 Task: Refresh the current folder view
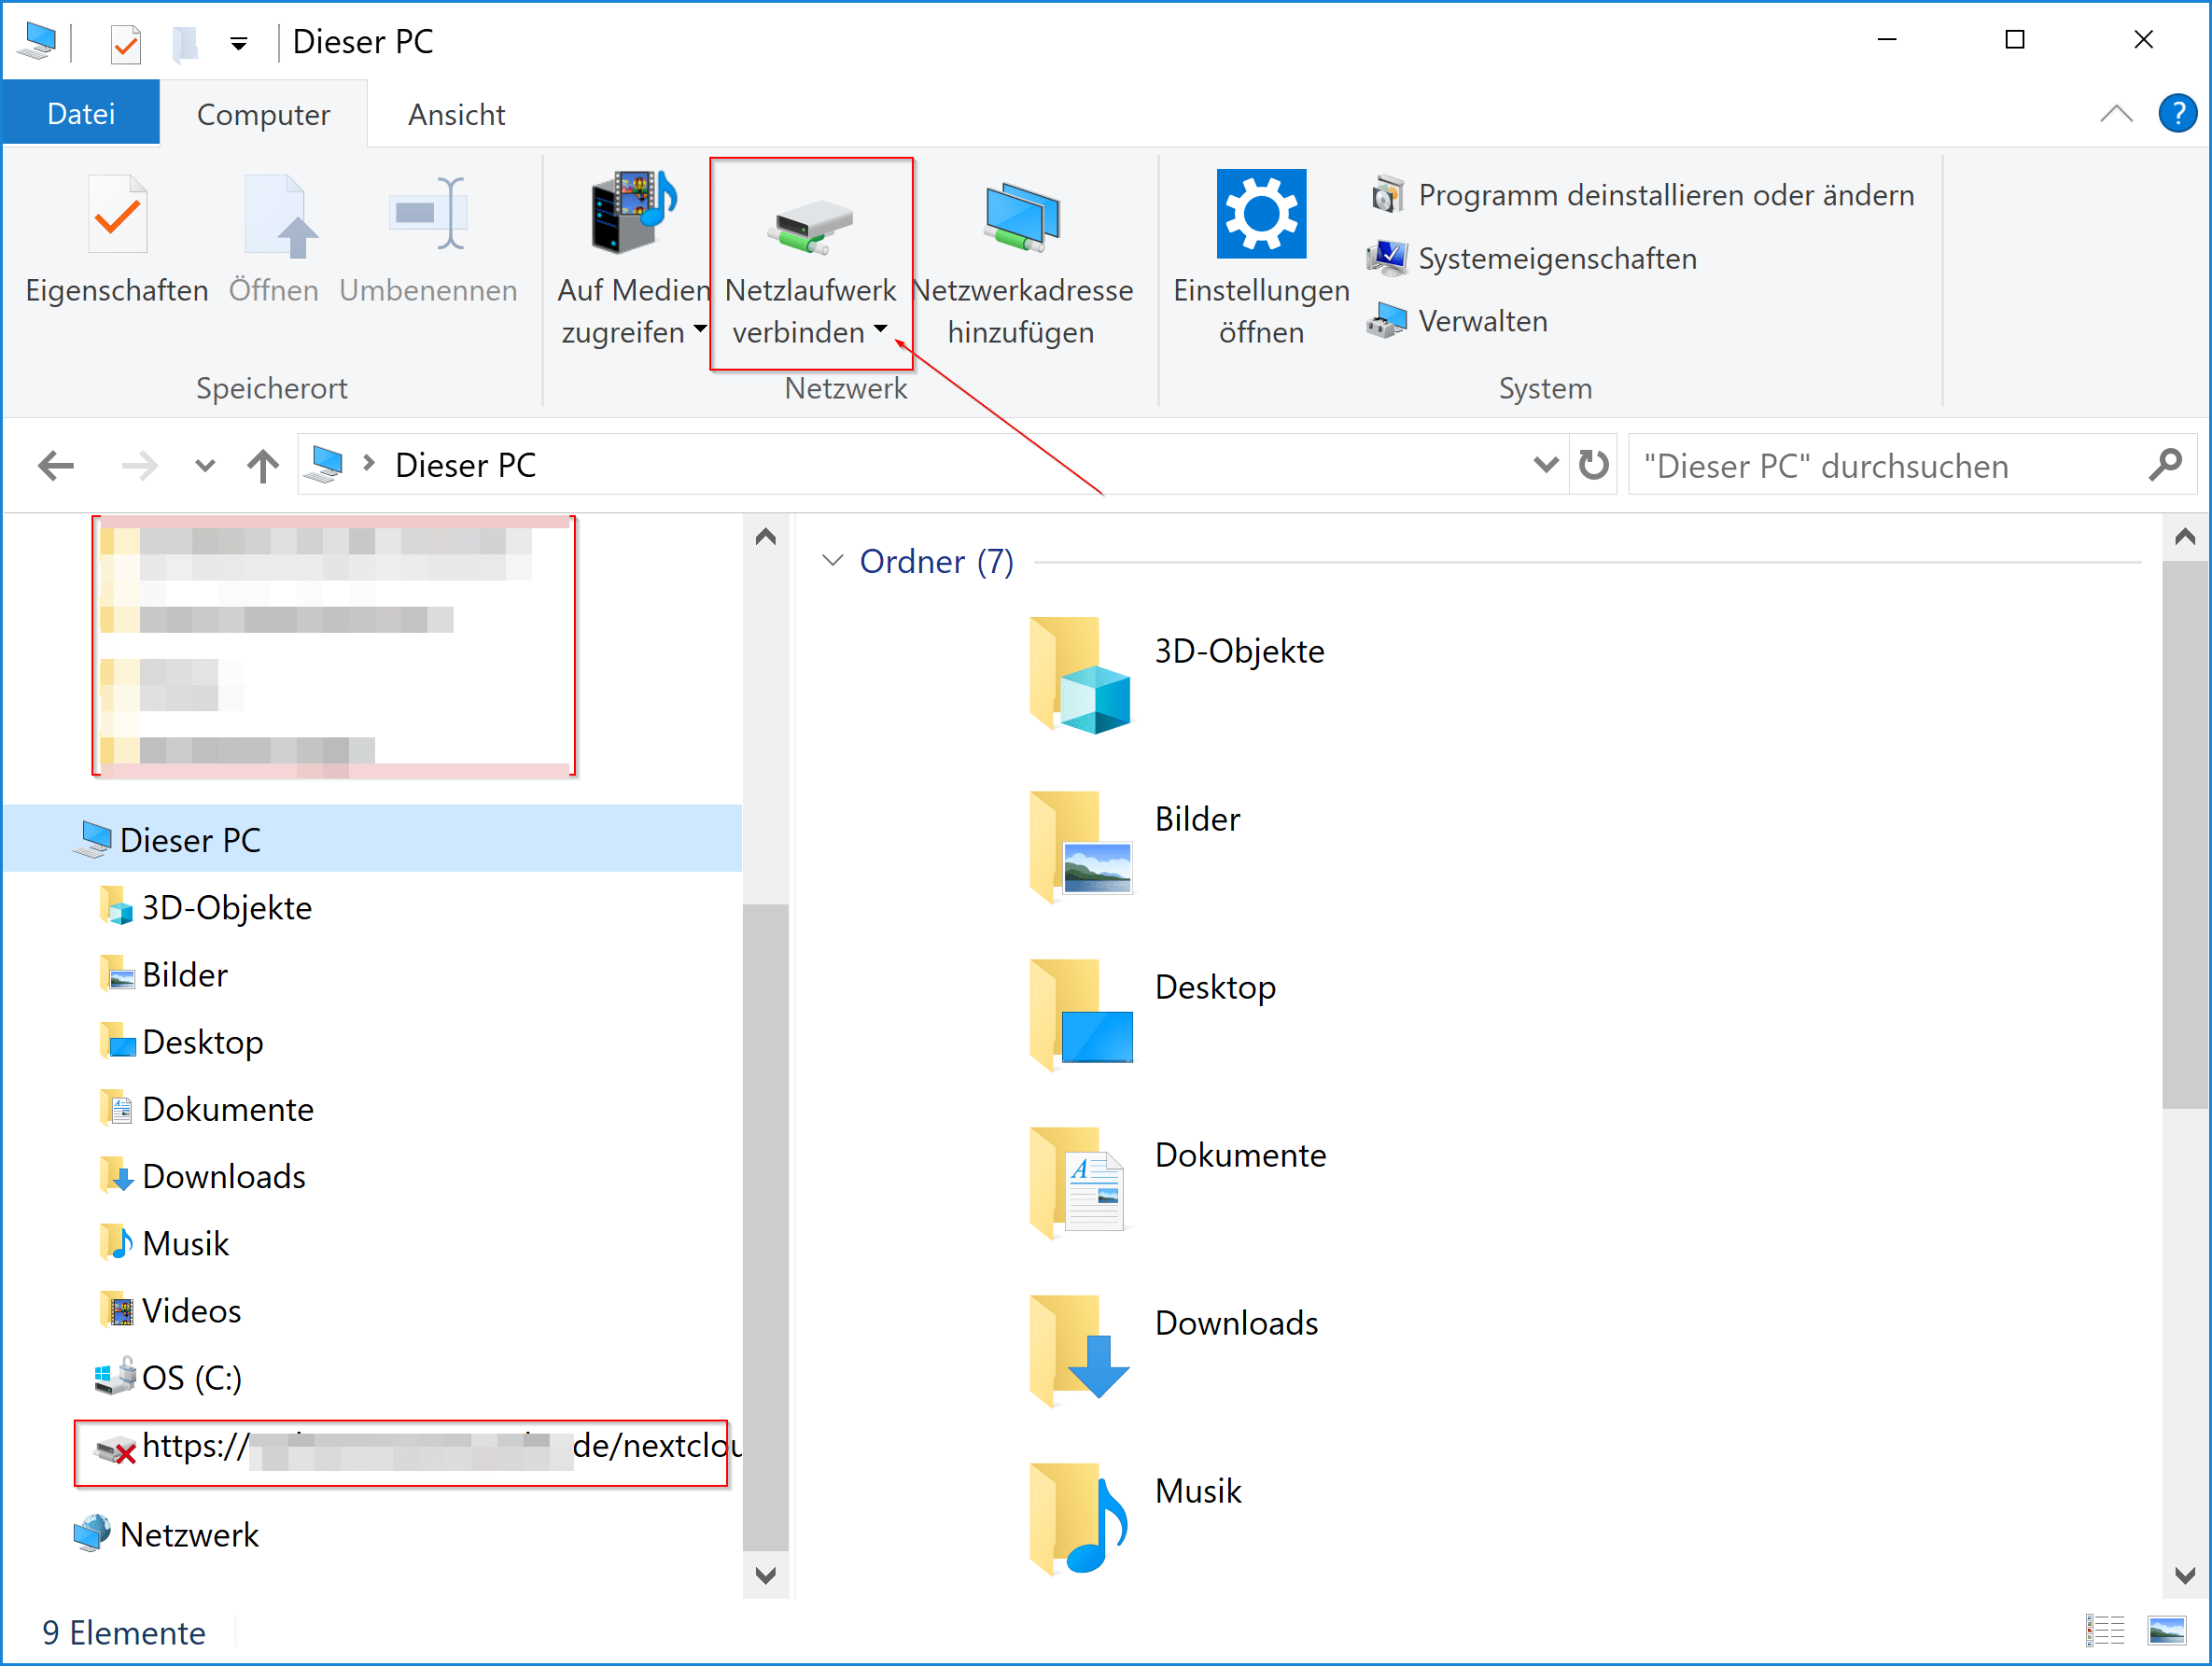pos(1592,464)
